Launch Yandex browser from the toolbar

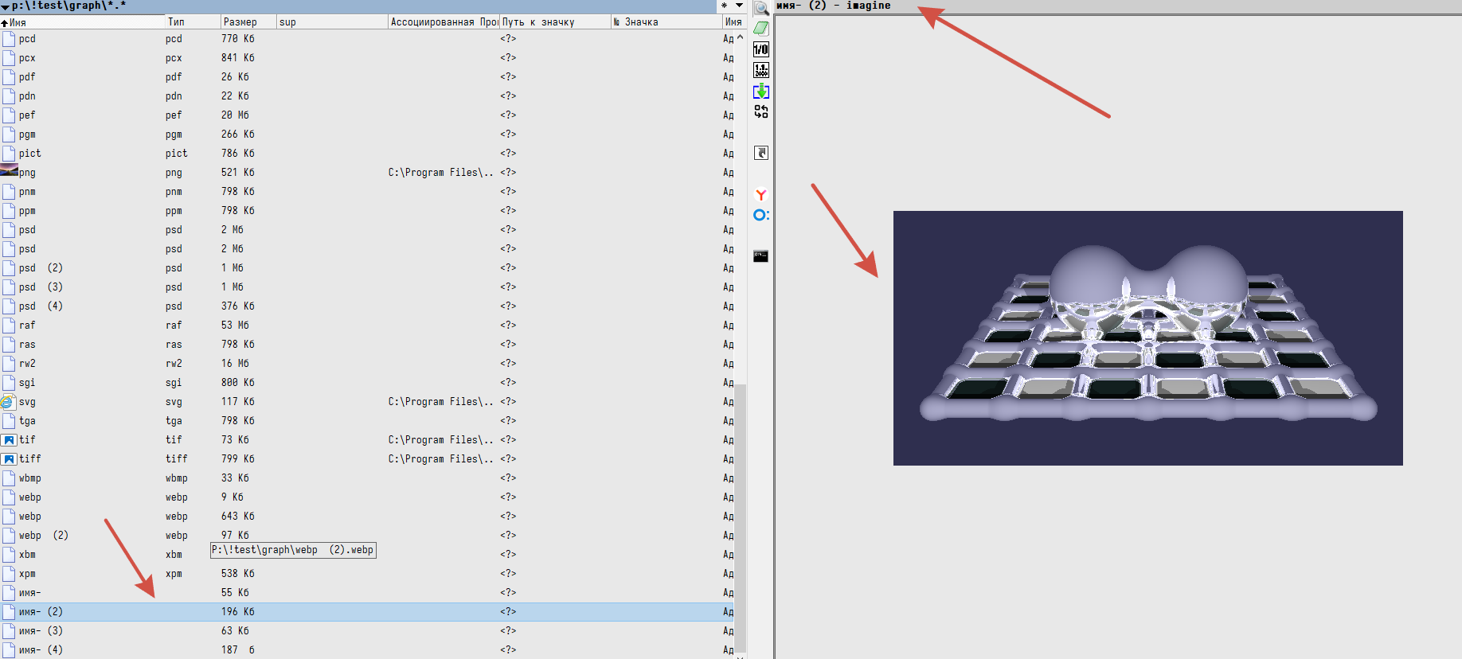(x=761, y=194)
